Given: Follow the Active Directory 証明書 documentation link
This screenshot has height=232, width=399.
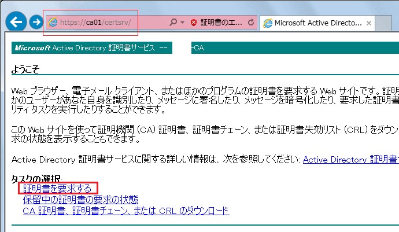Looking at the screenshot, I should click(x=351, y=160).
